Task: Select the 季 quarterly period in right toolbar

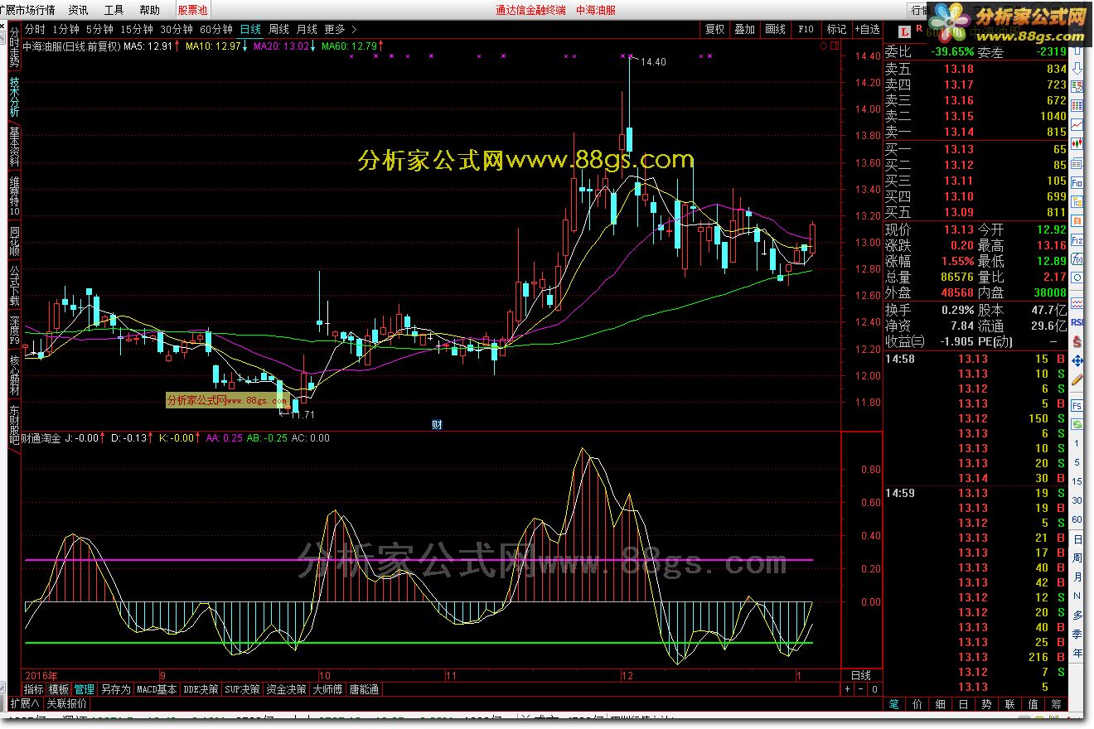Action: click(1077, 634)
